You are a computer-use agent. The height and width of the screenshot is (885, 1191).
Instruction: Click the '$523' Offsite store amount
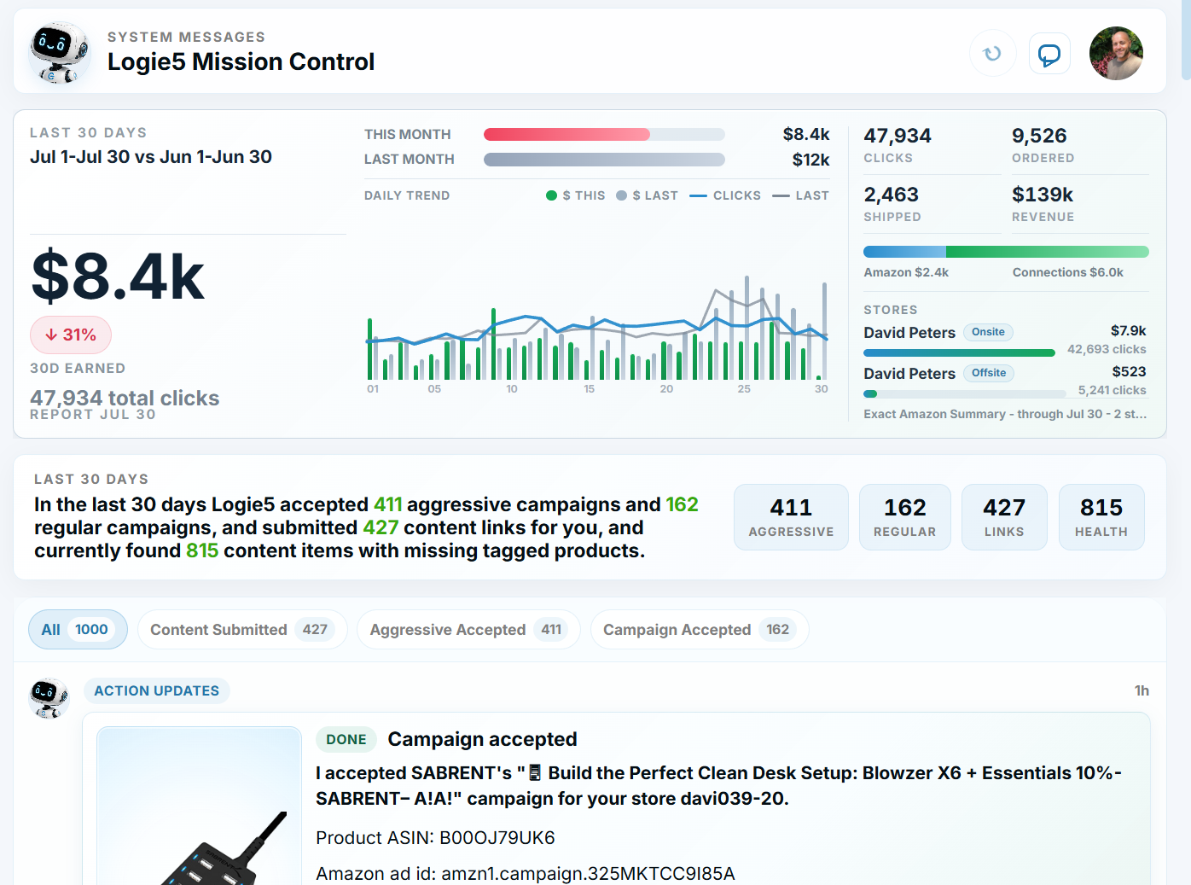coord(1130,371)
